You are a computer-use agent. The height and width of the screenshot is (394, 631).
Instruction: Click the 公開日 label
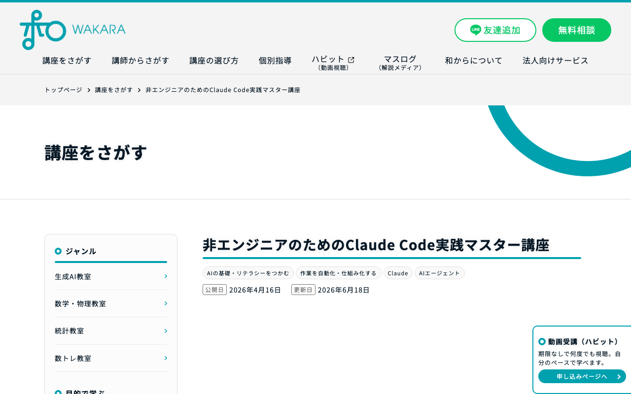tap(214, 290)
